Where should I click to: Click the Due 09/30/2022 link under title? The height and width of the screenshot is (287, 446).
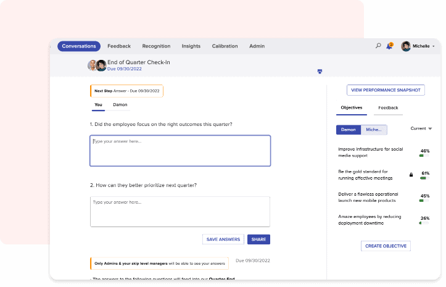point(124,69)
